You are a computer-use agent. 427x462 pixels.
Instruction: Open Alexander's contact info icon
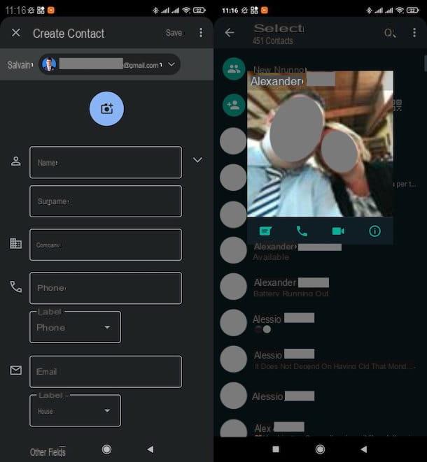click(374, 231)
